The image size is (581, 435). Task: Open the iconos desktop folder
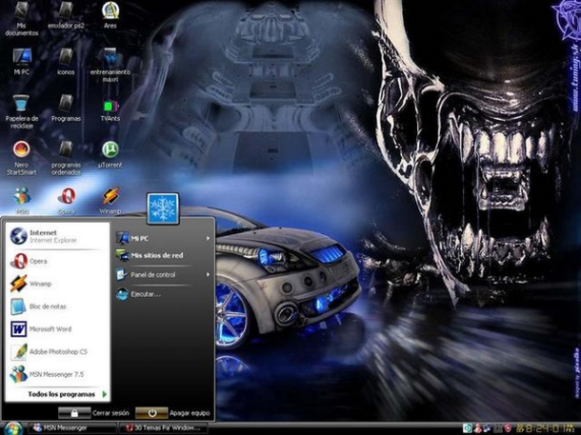click(66, 62)
